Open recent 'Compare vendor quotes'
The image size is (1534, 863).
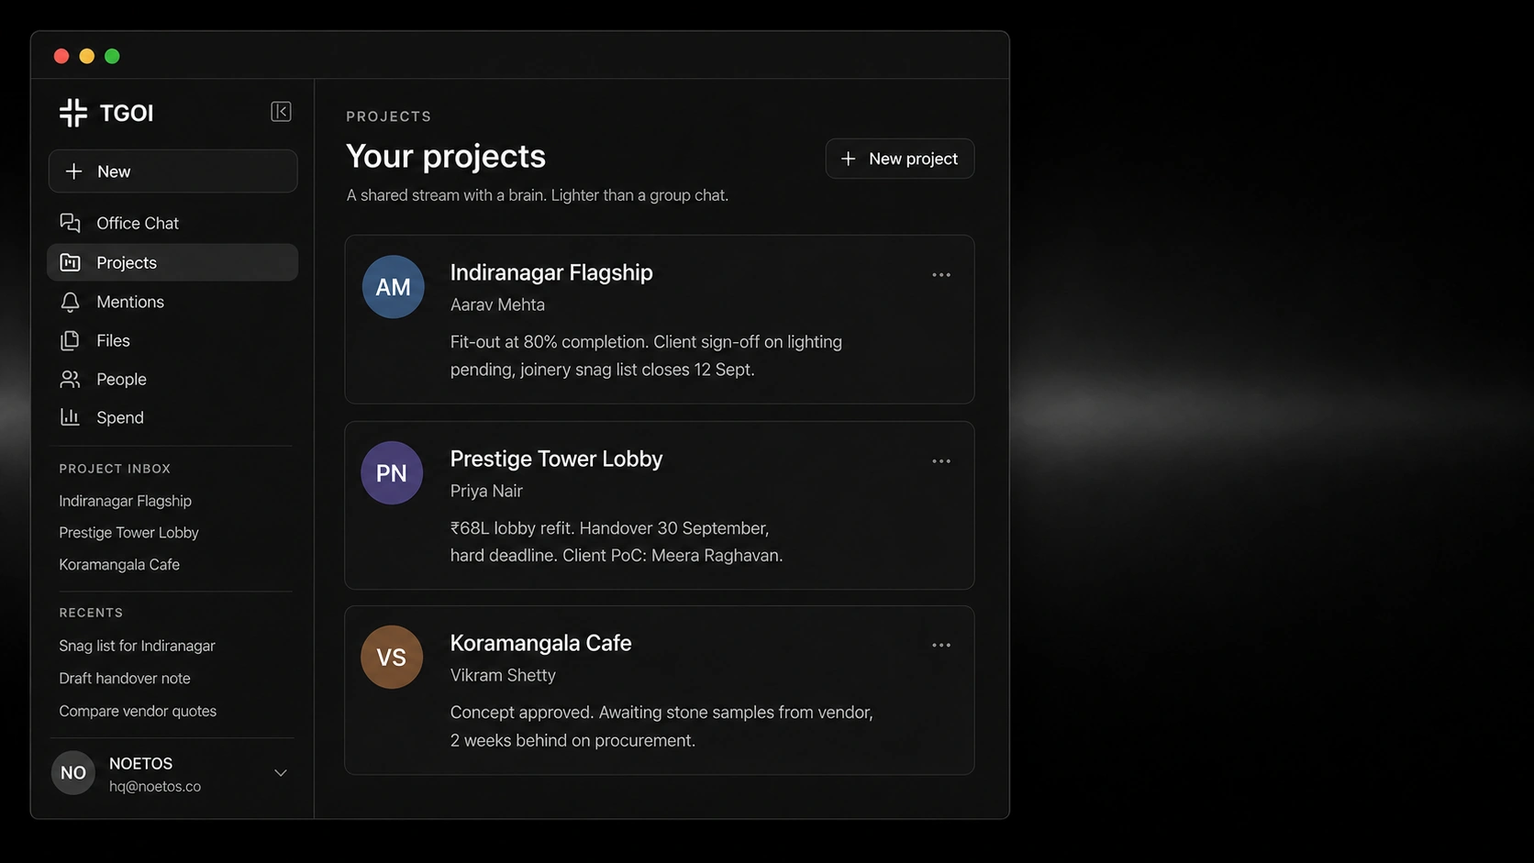point(138,711)
